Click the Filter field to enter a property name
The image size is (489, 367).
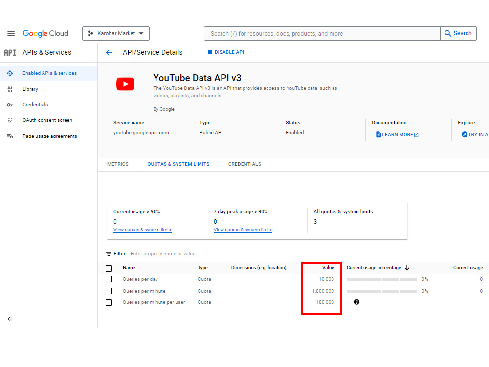point(161,253)
